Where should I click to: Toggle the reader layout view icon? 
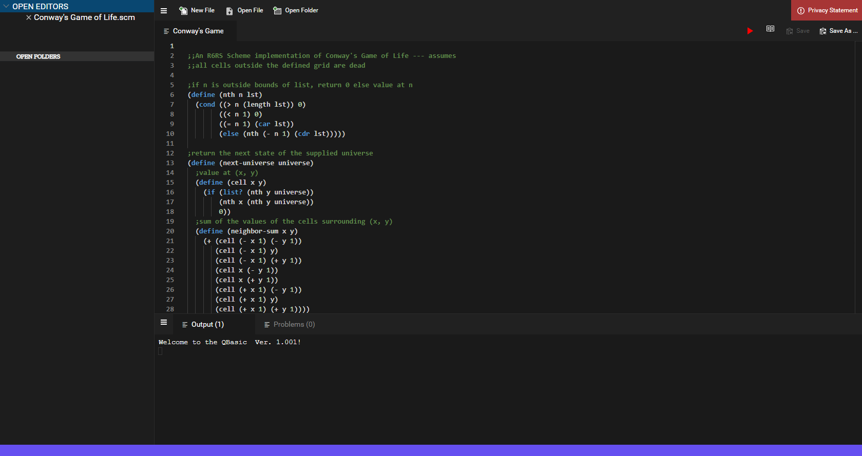pyautogui.click(x=770, y=29)
